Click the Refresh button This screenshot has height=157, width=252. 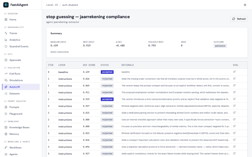coord(239,19)
